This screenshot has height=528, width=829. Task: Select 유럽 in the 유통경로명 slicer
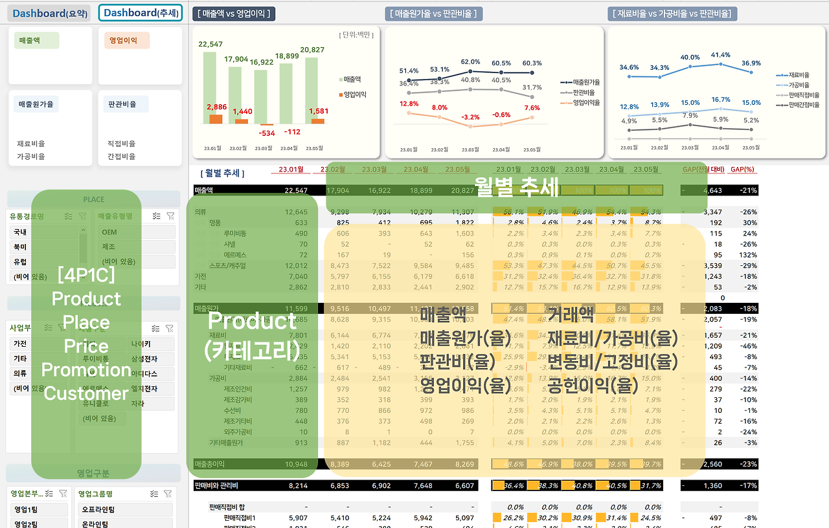42,262
